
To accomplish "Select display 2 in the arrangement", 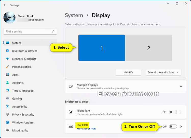I will coord(149,48).
